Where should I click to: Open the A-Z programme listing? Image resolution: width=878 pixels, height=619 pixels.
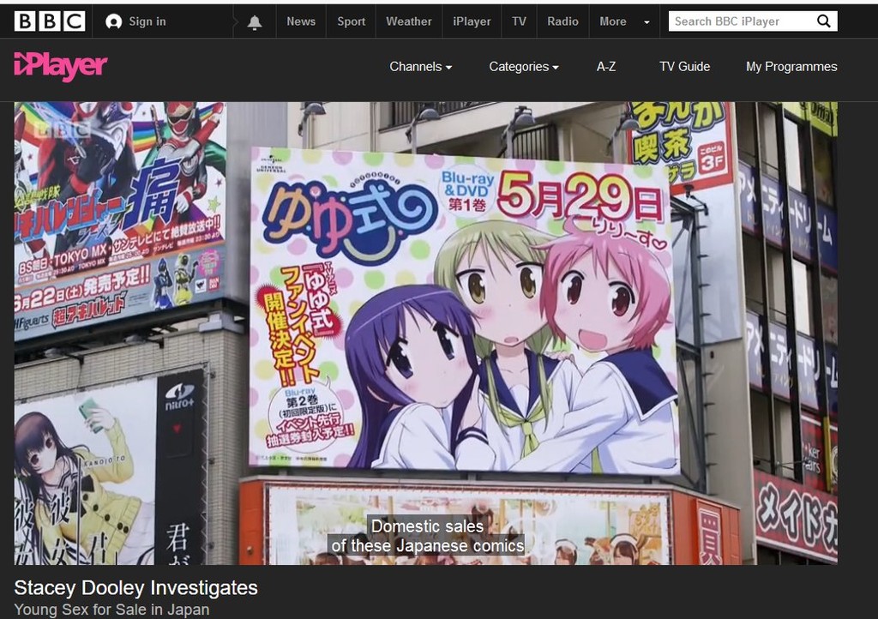pos(606,67)
